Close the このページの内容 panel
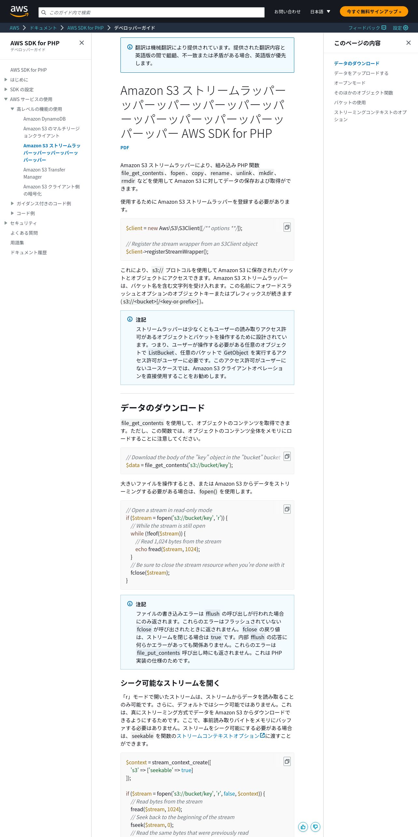Image resolution: width=418 pixels, height=837 pixels. click(x=409, y=43)
